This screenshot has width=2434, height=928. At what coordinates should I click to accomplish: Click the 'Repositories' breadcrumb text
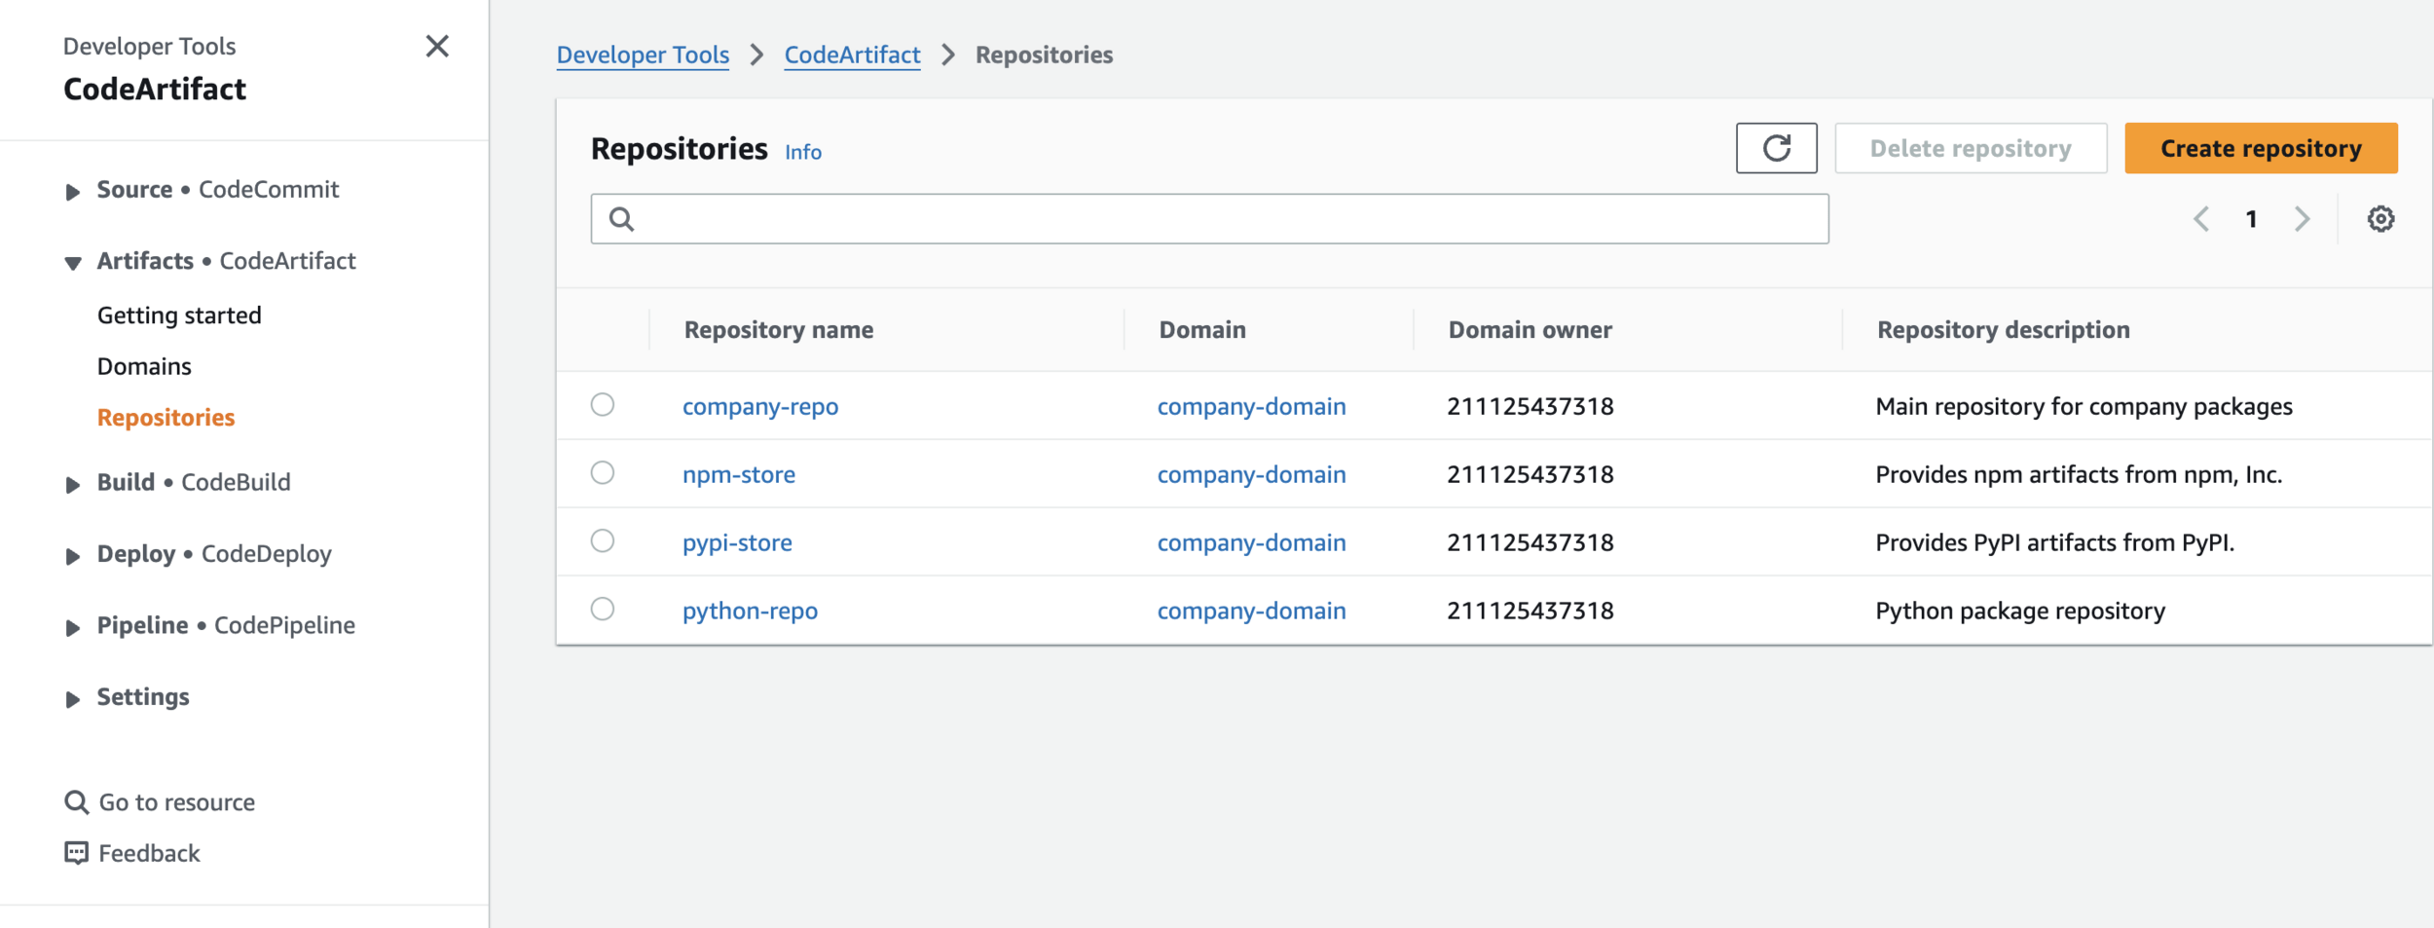1044,55
